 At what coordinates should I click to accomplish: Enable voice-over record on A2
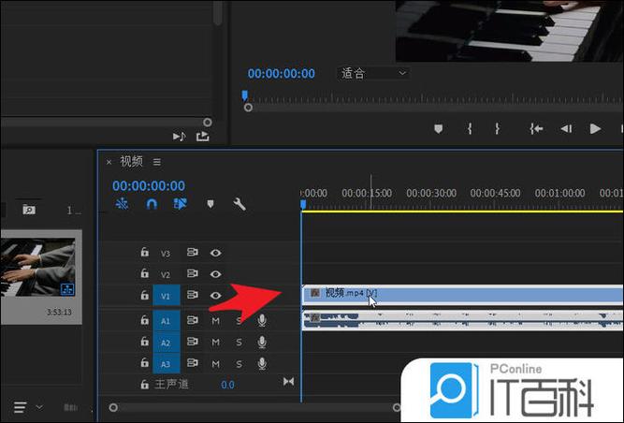point(262,342)
